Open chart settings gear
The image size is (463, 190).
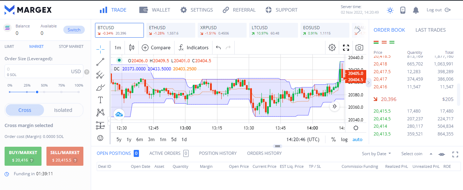[332, 47]
